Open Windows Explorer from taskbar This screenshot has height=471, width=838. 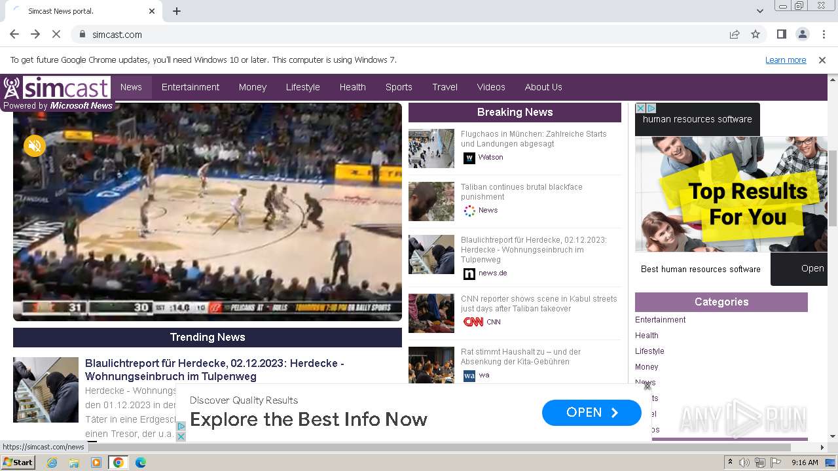74,462
